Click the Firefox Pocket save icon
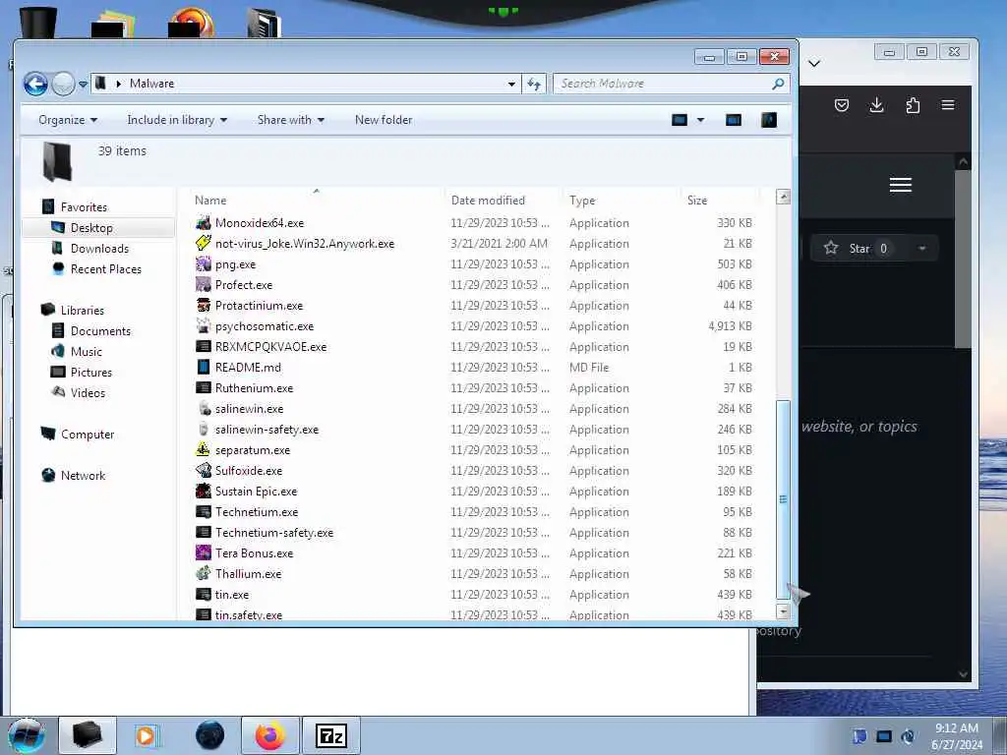The width and height of the screenshot is (1007, 755). 842,105
